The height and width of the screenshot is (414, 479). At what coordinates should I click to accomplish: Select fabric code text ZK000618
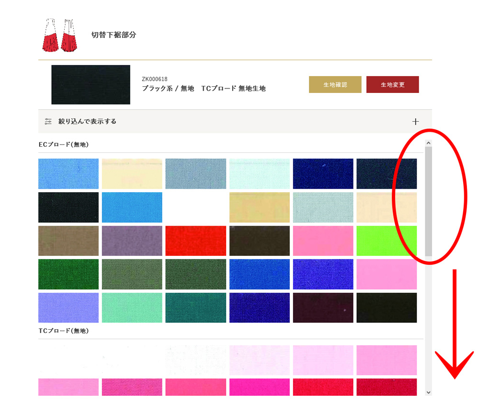[155, 79]
